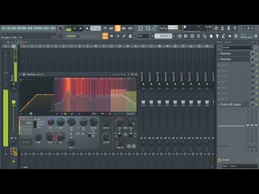Mute mixer track Insert 16 via LED
The height and width of the screenshot is (194, 259).
point(144,84)
